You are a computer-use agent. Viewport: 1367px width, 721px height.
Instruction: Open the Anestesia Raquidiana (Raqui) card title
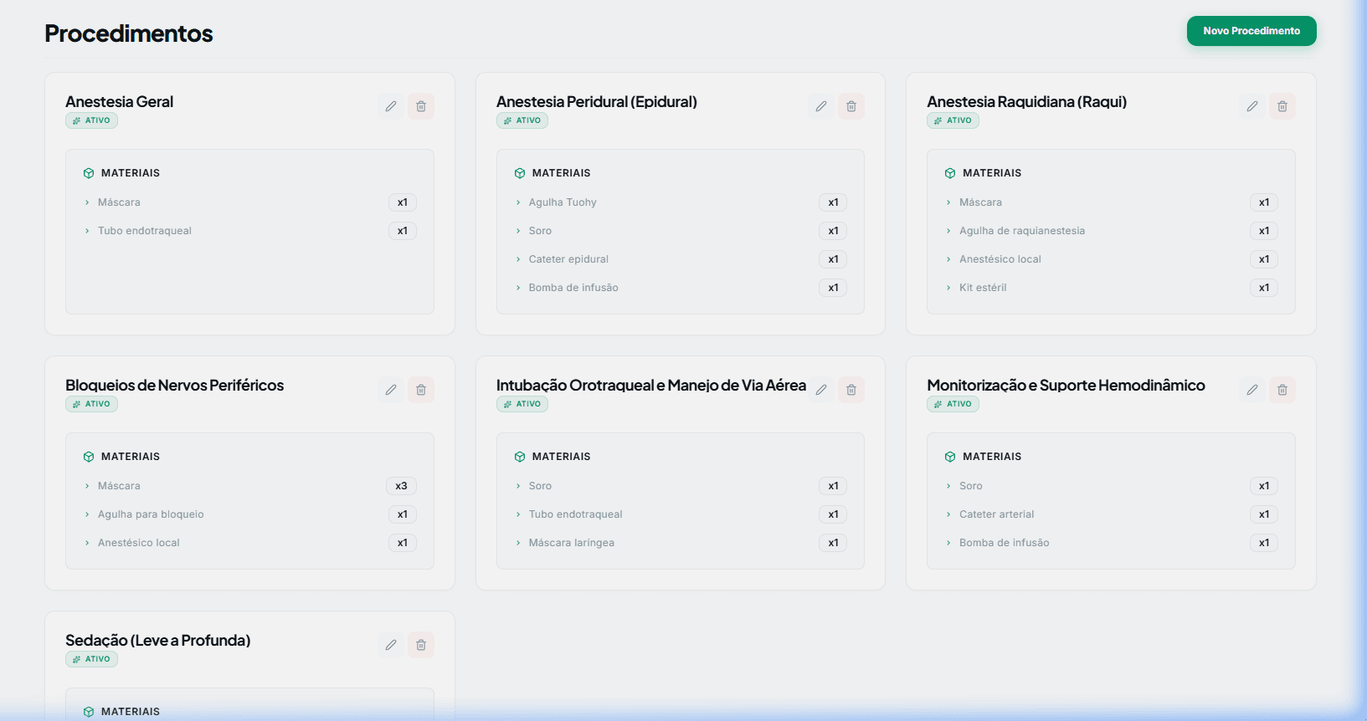coord(1027,102)
